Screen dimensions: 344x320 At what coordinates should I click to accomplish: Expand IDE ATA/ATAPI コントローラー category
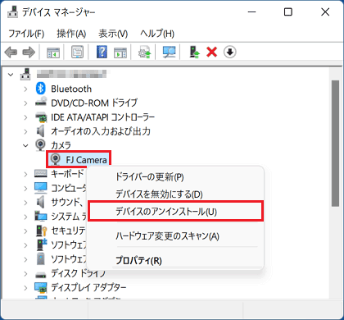tap(25, 117)
